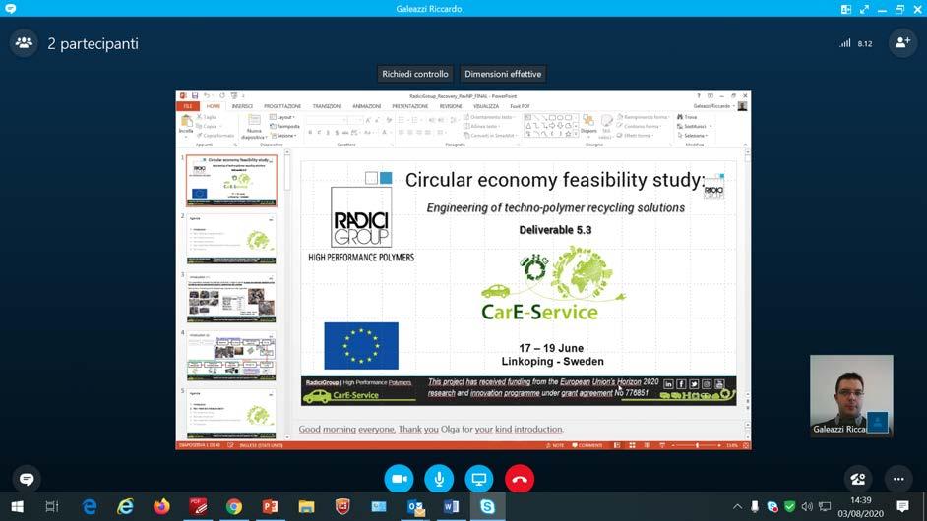Switch to normal view in PowerPoint status bar
Screen dimensions: 927x521
(x=617, y=445)
